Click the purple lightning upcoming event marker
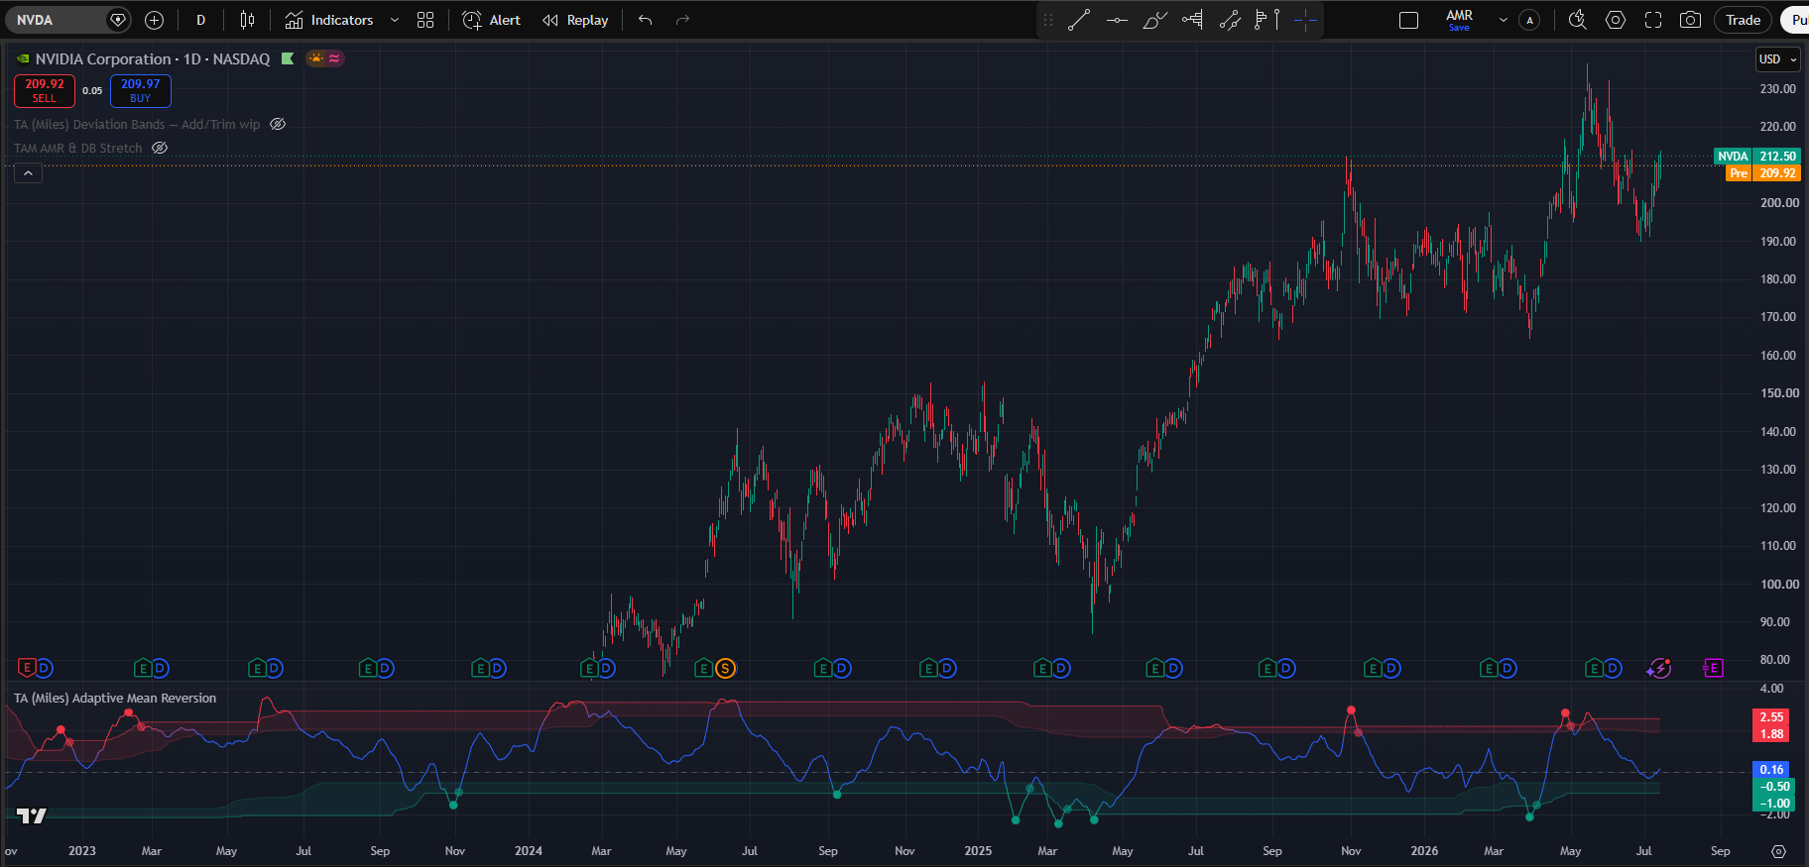This screenshot has height=867, width=1809. pos(1658,669)
